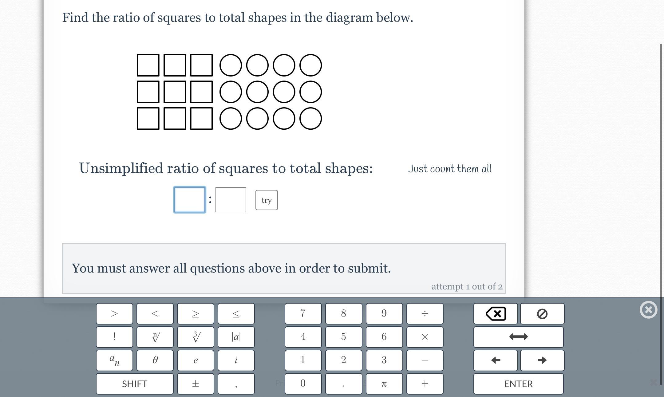664x397 pixels.
Task: Focus the second ratio input box
Action: (231, 200)
